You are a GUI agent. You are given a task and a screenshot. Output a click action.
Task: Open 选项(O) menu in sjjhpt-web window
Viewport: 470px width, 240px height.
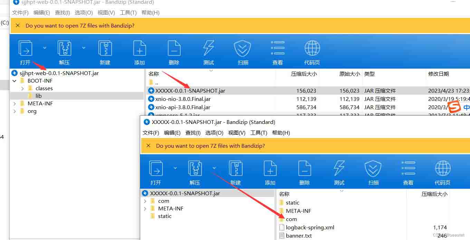pyautogui.click(x=84, y=13)
